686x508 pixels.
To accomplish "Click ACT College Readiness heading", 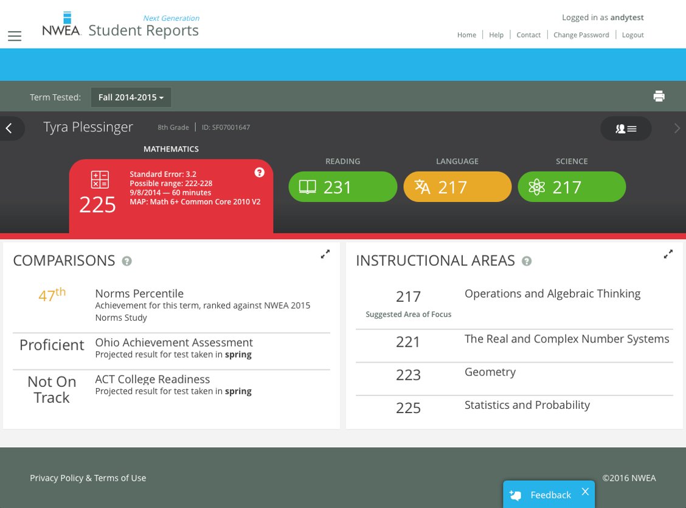I will [x=152, y=379].
